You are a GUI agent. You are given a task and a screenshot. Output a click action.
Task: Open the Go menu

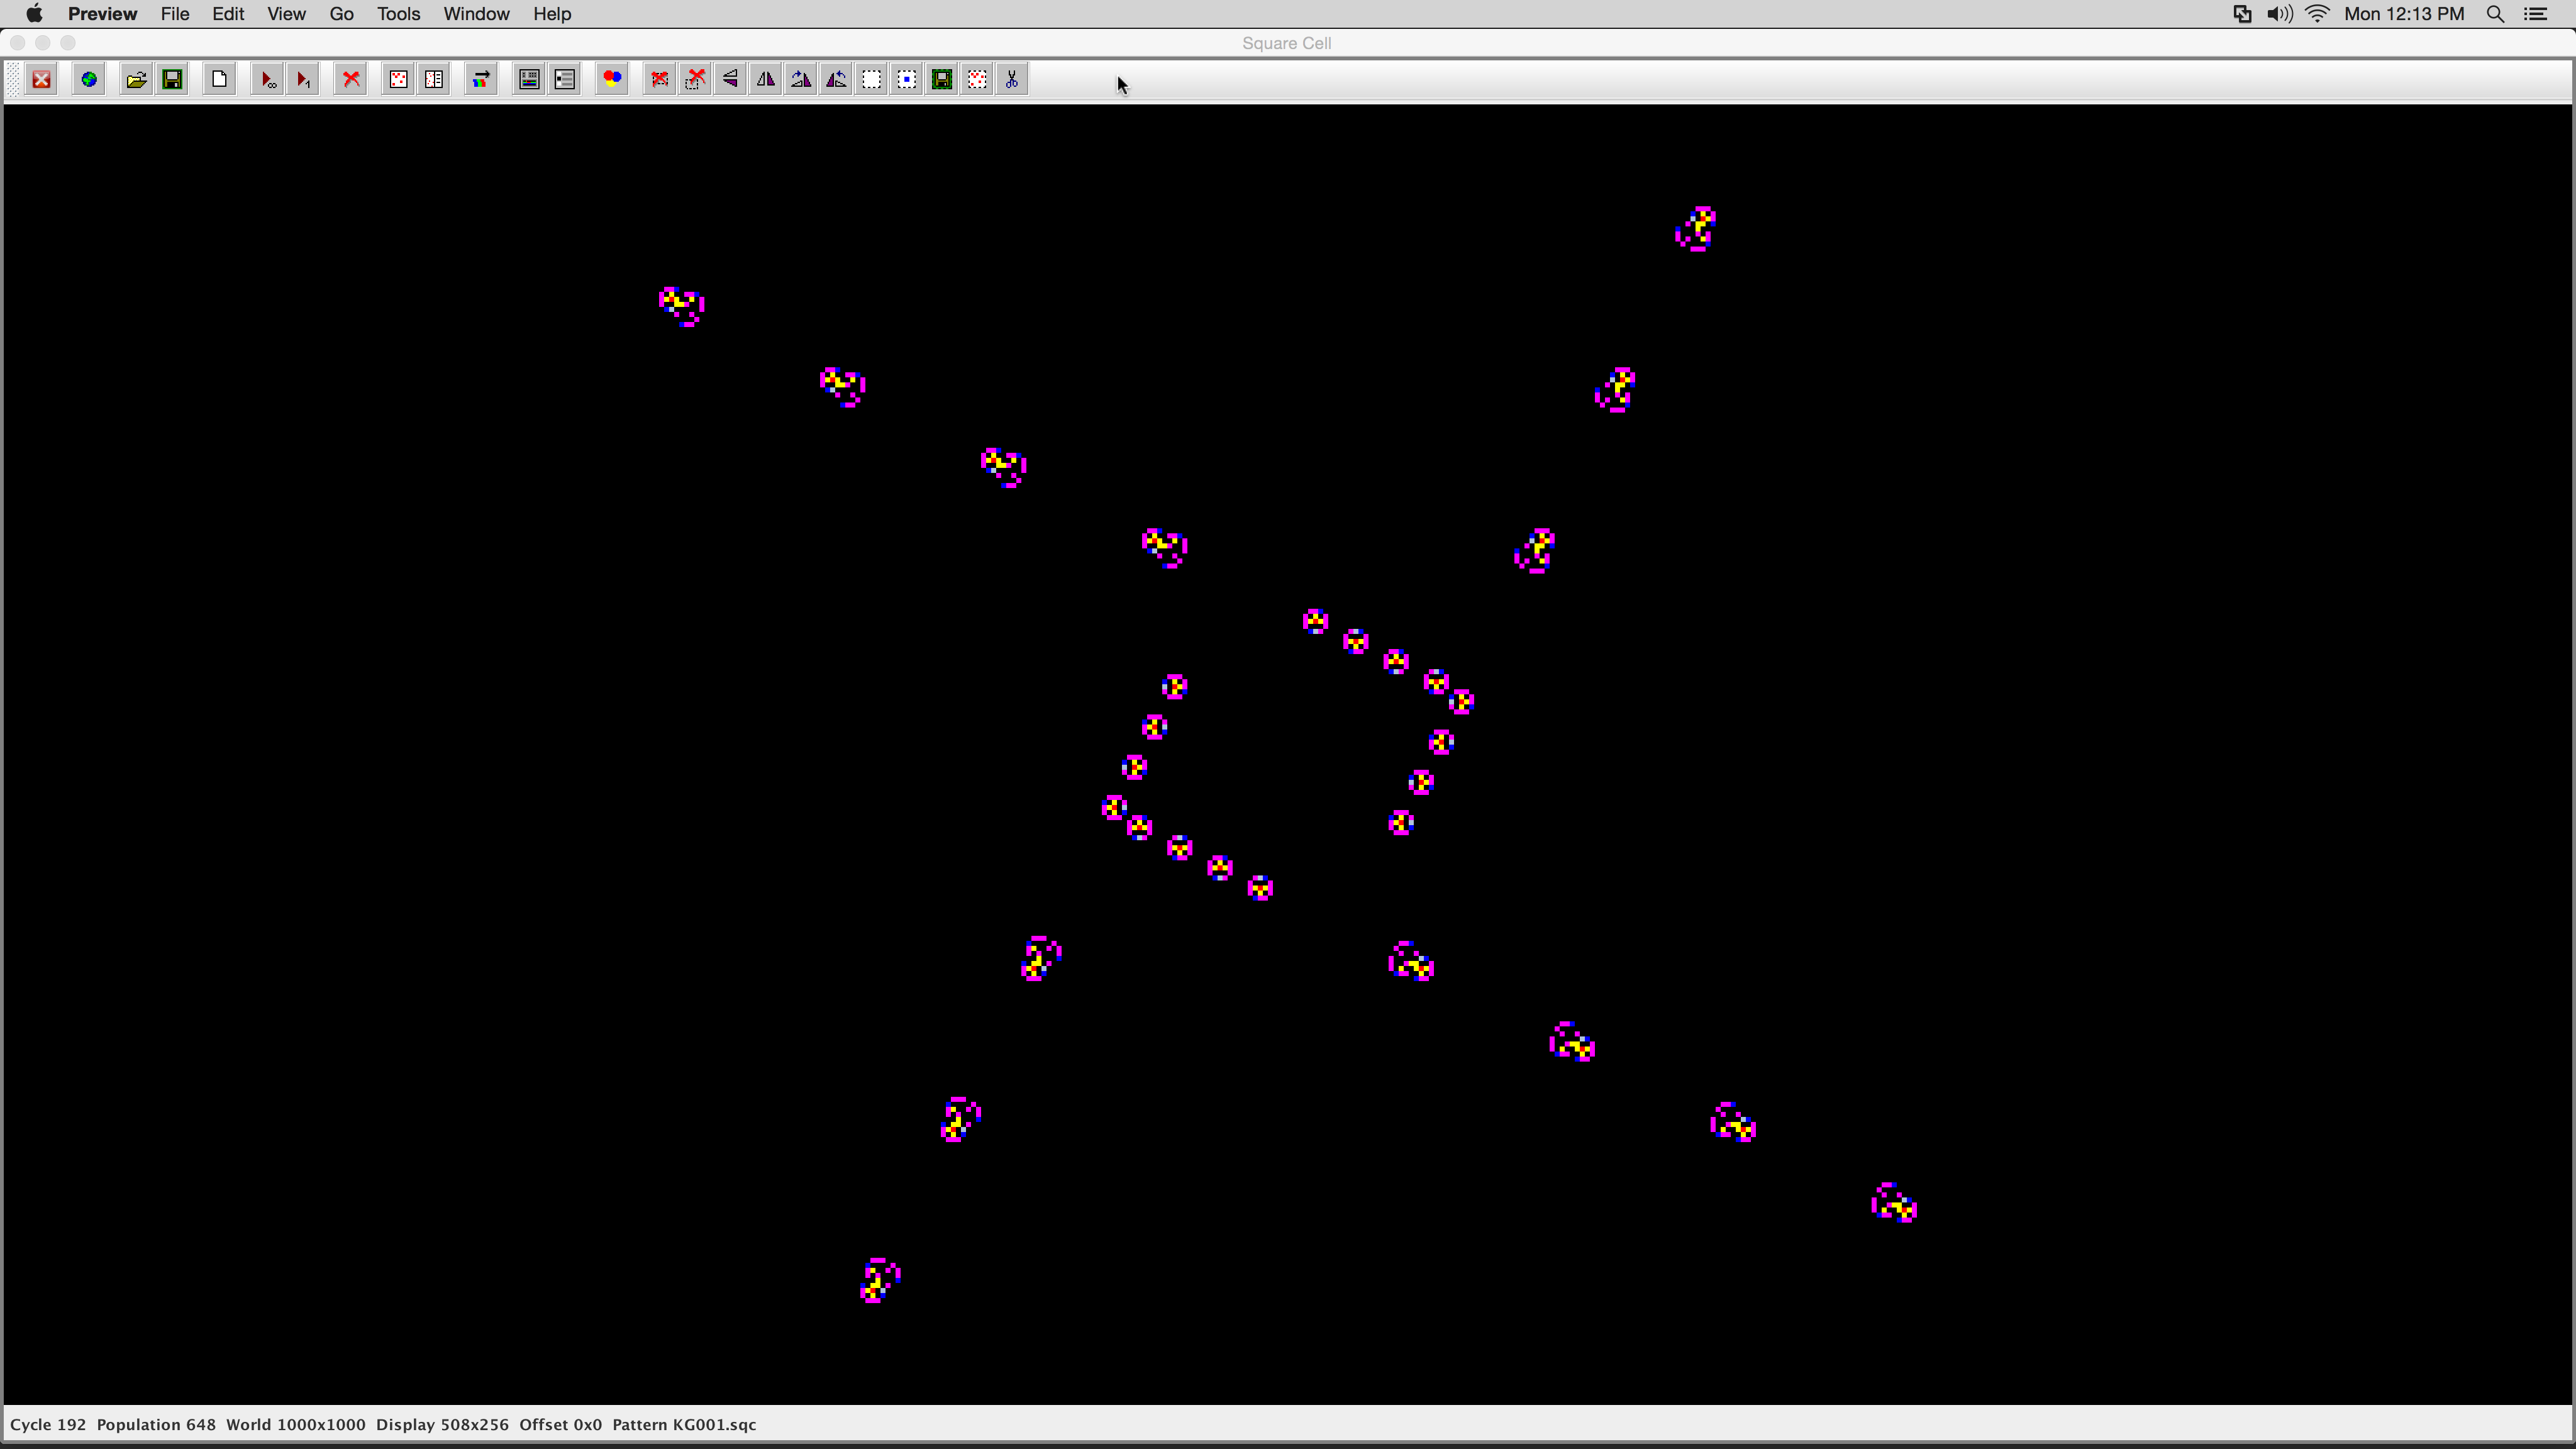(342, 14)
